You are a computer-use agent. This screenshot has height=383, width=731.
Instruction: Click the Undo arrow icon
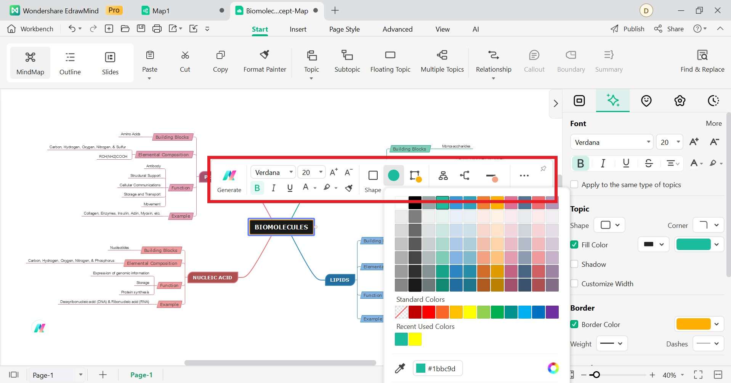click(72, 29)
